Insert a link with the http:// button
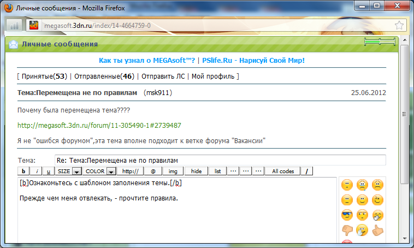 [x=131, y=171]
